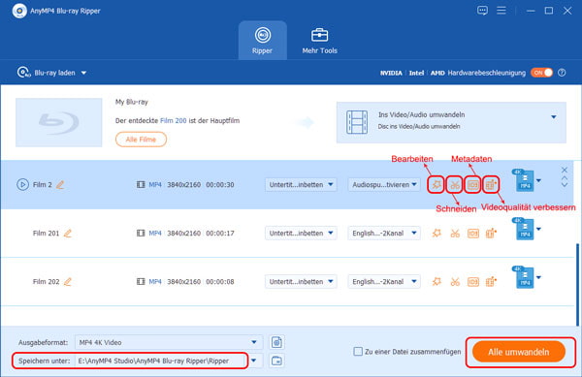The height and width of the screenshot is (377, 582).
Task: Expand the Blu-ray laden dropdown arrow
Action: pyautogui.click(x=83, y=73)
